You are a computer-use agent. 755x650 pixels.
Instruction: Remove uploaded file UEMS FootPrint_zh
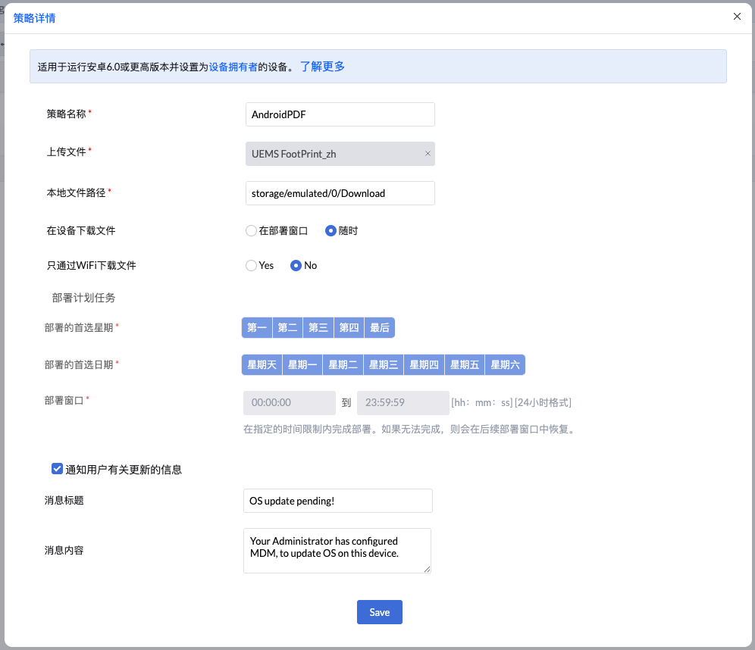(428, 154)
